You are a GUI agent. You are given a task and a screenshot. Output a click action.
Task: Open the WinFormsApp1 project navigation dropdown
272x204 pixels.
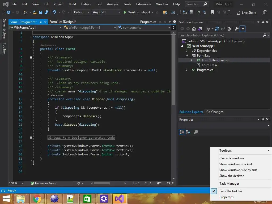pos(36,28)
